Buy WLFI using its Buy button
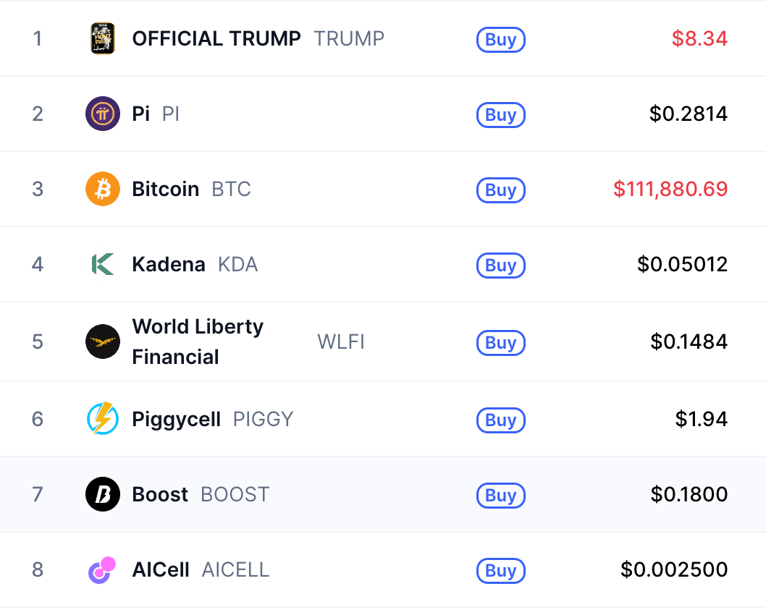 (x=501, y=343)
